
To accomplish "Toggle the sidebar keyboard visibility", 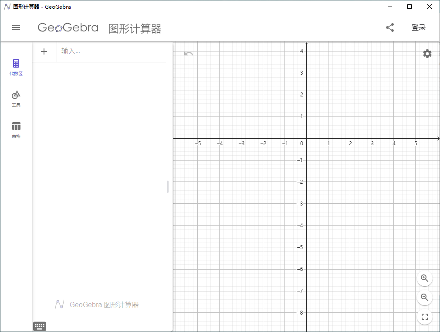I will pyautogui.click(x=40, y=326).
